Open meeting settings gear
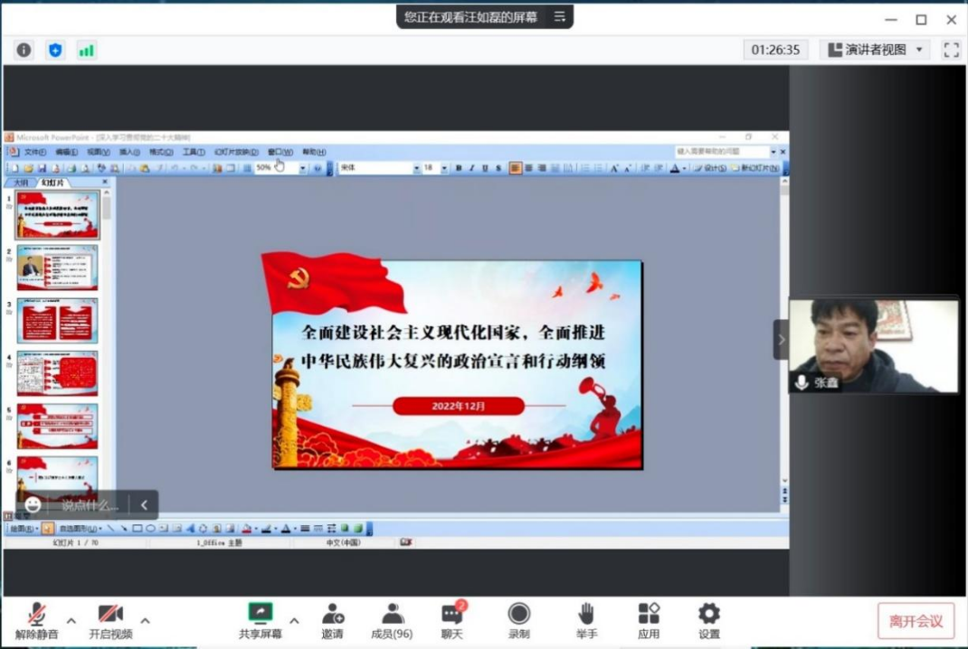Screen dimensions: 968x649 coord(709,620)
